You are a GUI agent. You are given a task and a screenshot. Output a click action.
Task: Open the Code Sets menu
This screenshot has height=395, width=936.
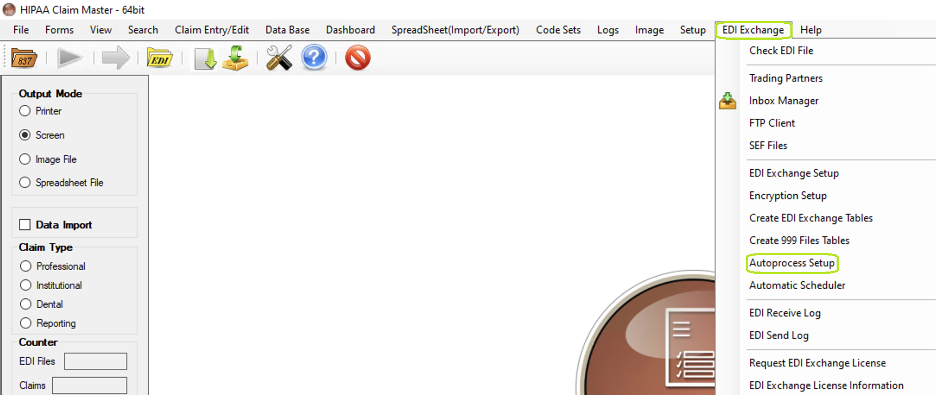(x=558, y=30)
